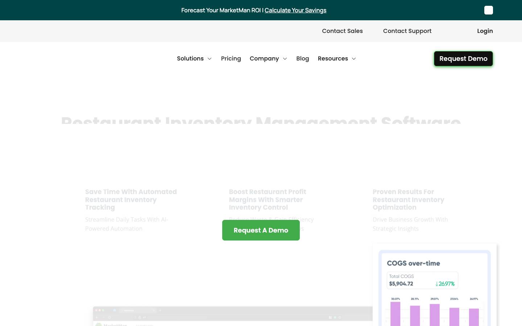
Task: Click the $5,904.72 value
Action: tap(401, 284)
